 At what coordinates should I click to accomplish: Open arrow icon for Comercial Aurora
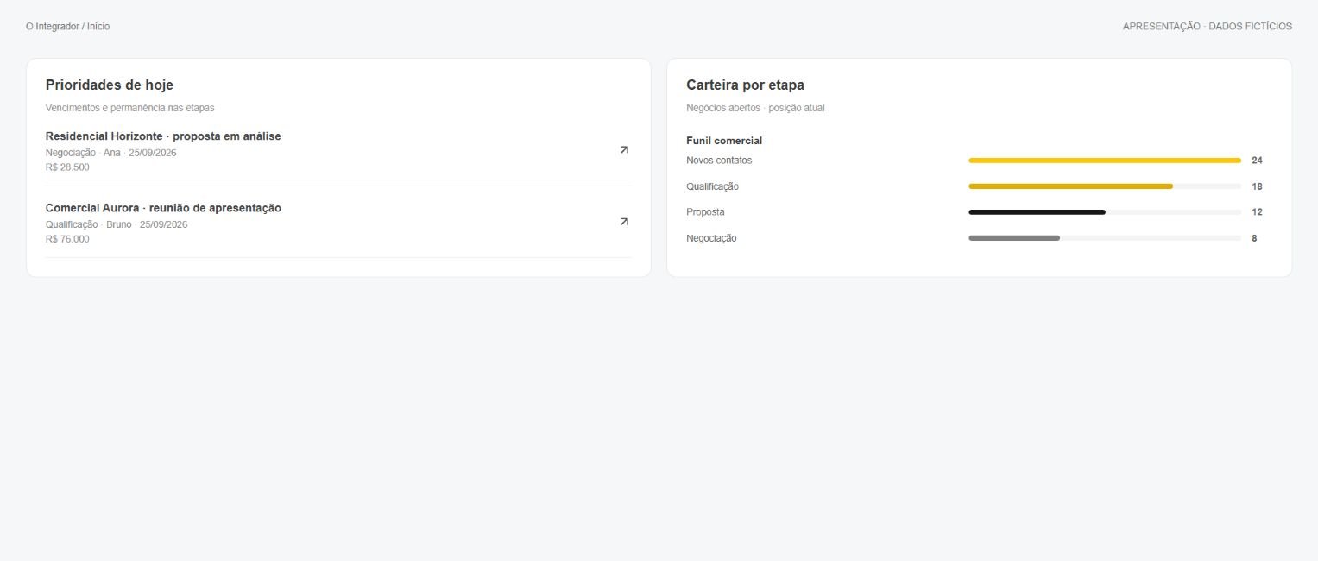pyautogui.click(x=624, y=222)
